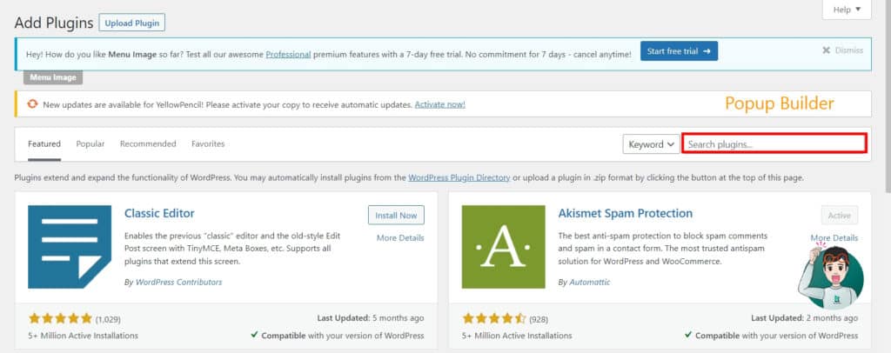Image resolution: width=891 pixels, height=353 pixels.
Task: Open the Recommended tab
Action: click(x=148, y=144)
